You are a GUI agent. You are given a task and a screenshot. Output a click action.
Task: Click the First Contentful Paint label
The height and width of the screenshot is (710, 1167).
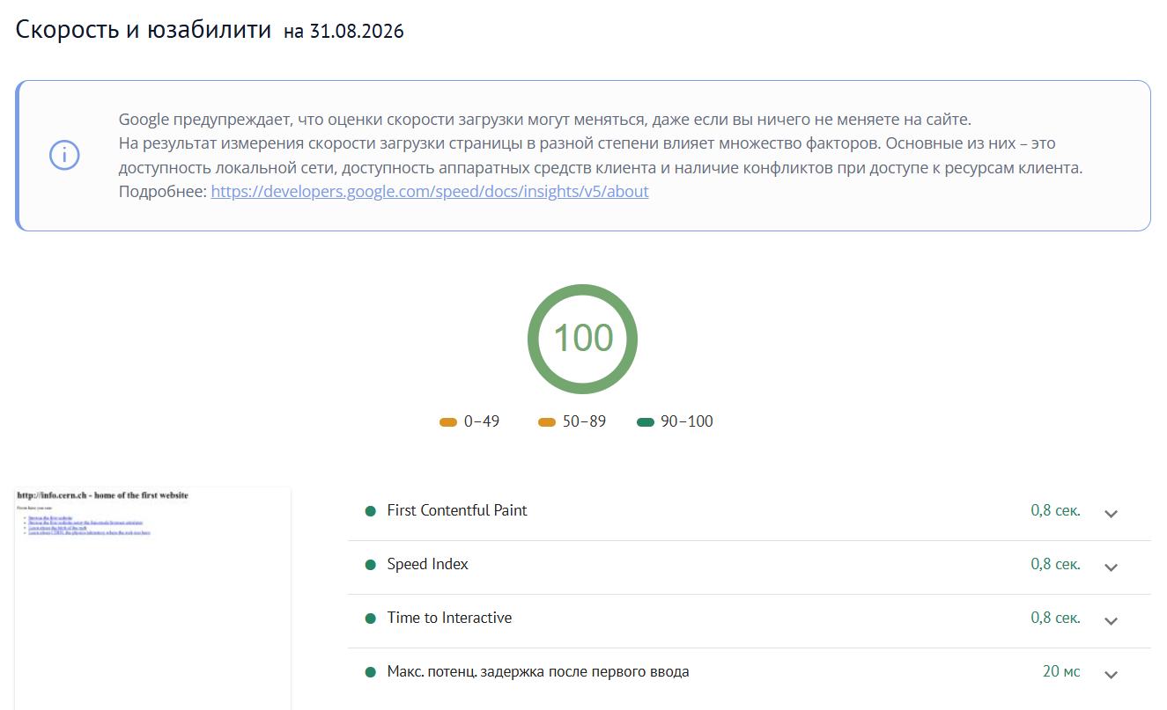point(457,510)
